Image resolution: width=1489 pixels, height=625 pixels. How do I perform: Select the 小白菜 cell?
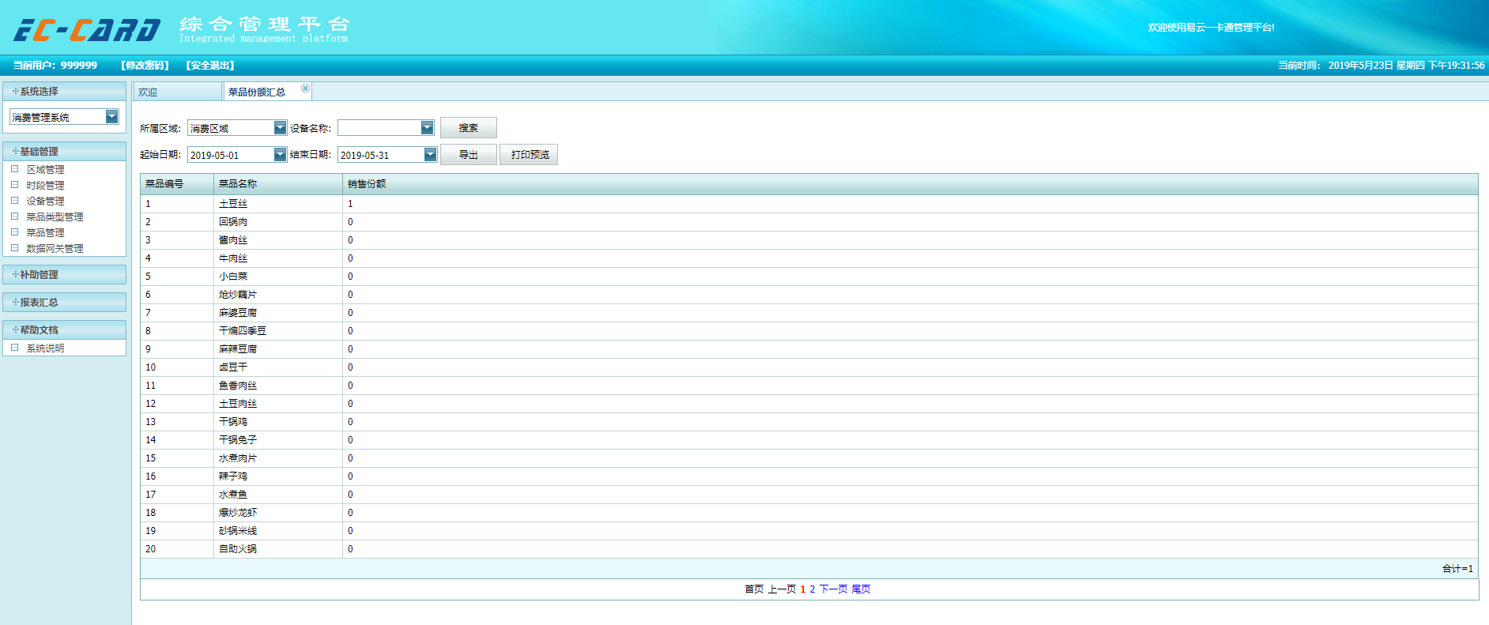pos(278,277)
